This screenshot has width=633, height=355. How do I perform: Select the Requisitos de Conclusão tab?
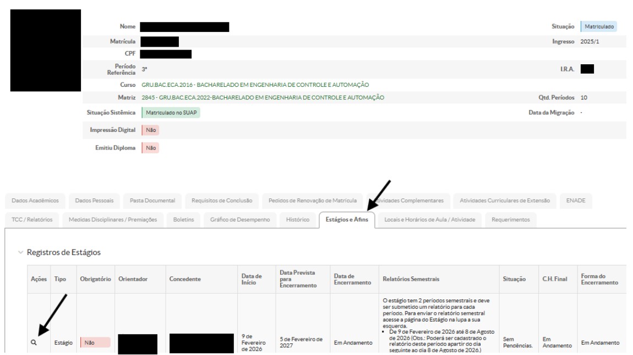222,201
